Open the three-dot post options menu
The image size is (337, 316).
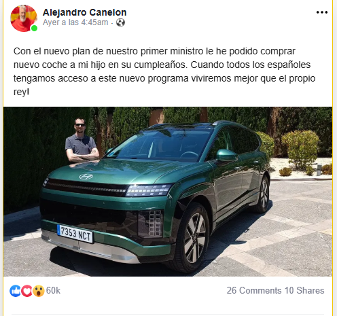point(322,12)
